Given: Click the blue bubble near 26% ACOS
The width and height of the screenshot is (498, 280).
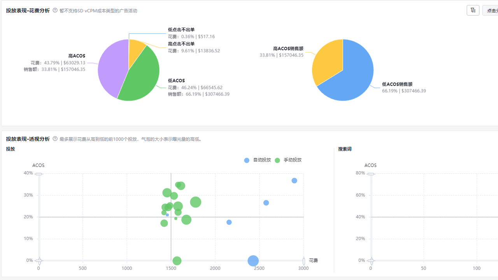Looking at the screenshot, I should pyautogui.click(x=266, y=203).
